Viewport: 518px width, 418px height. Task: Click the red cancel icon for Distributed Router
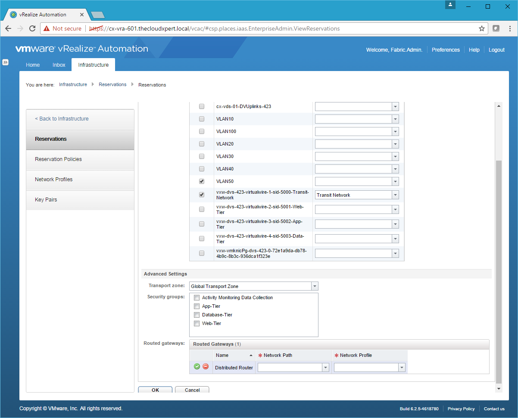pyautogui.click(x=206, y=367)
